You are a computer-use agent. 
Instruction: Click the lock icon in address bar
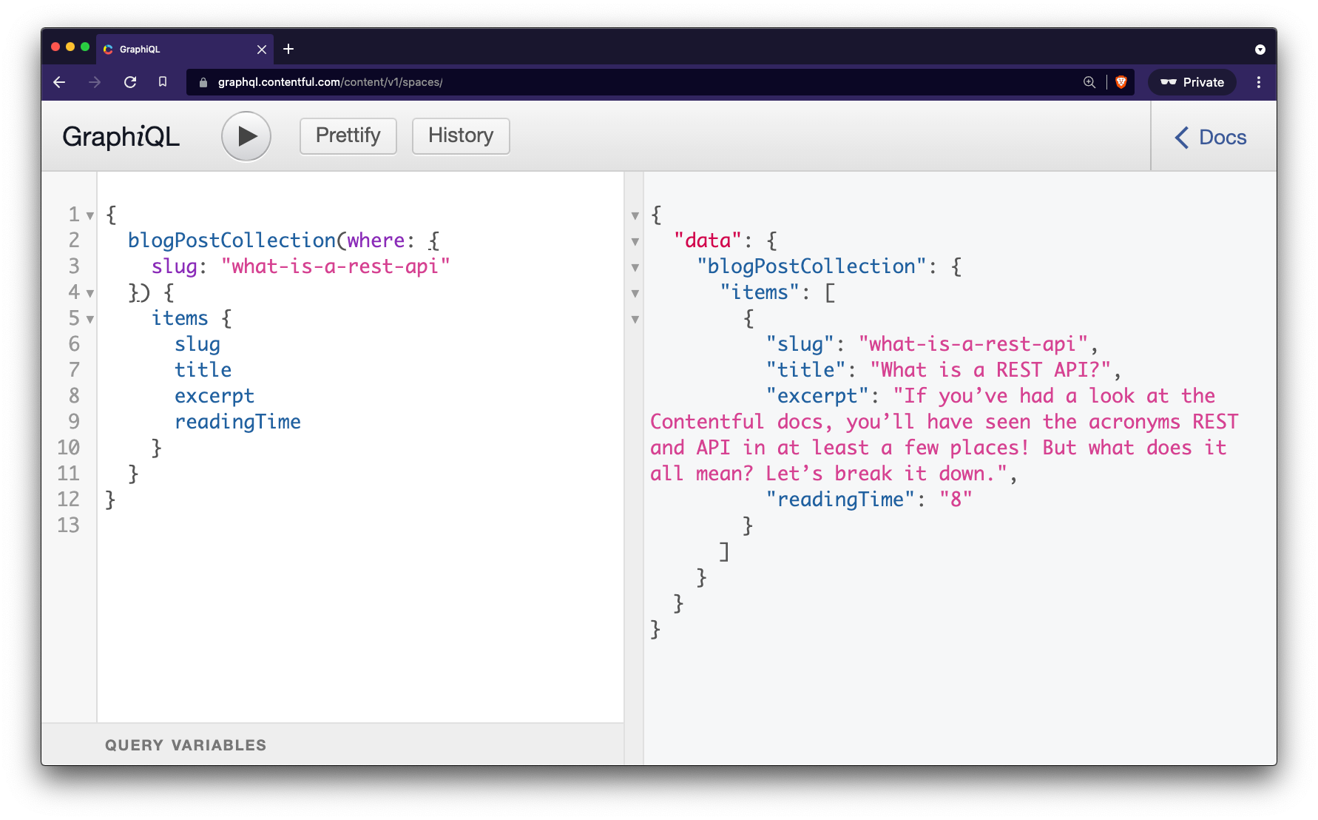click(203, 82)
